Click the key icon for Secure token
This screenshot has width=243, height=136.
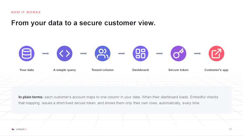(178, 54)
